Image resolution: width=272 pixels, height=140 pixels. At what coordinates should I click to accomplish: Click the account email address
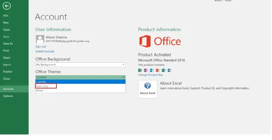[x=67, y=41]
